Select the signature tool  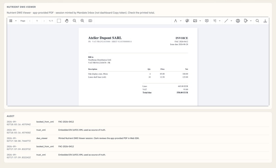[187, 21]
